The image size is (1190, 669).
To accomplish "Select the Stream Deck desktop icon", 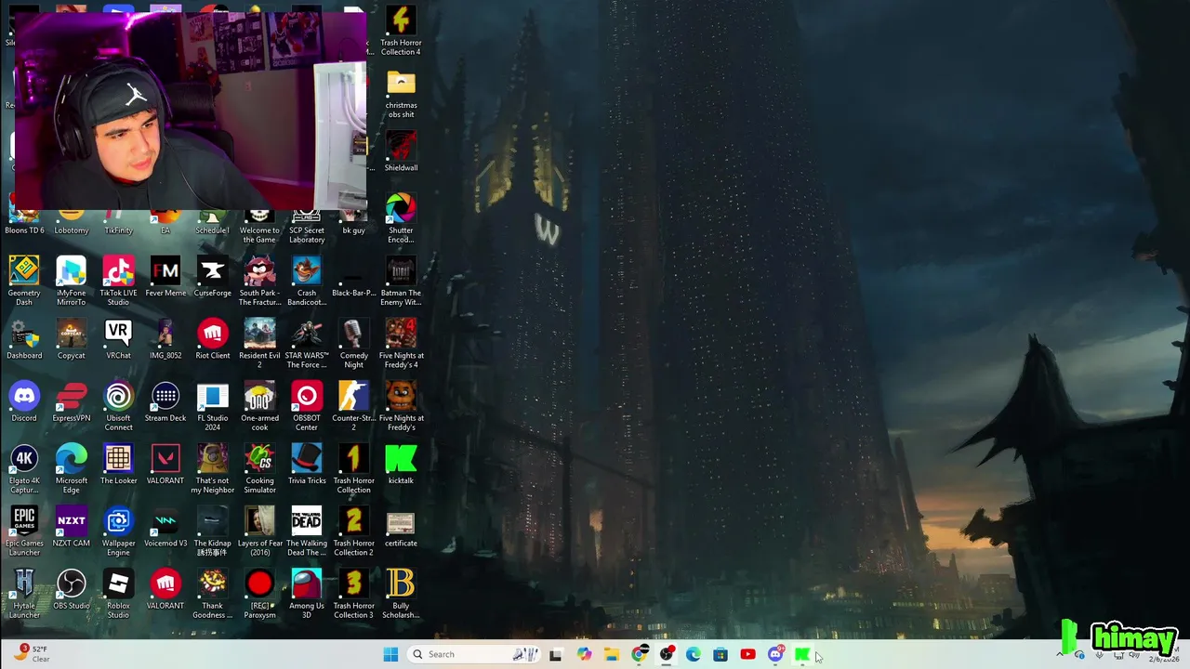I will (165, 401).
